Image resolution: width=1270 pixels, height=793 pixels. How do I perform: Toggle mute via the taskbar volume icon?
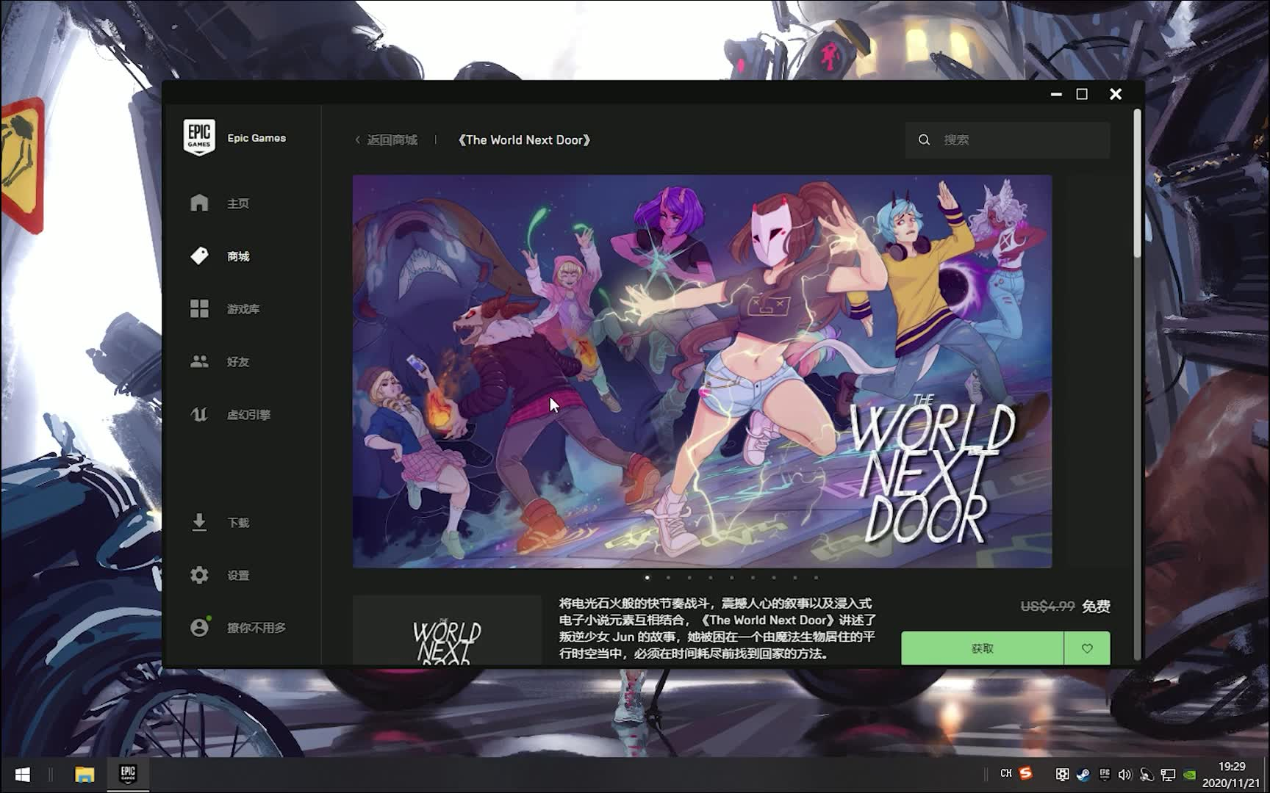coord(1124,774)
